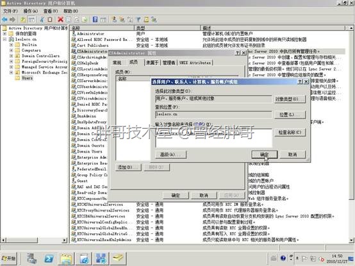Click the Create new group icon

[x=122, y=19]
